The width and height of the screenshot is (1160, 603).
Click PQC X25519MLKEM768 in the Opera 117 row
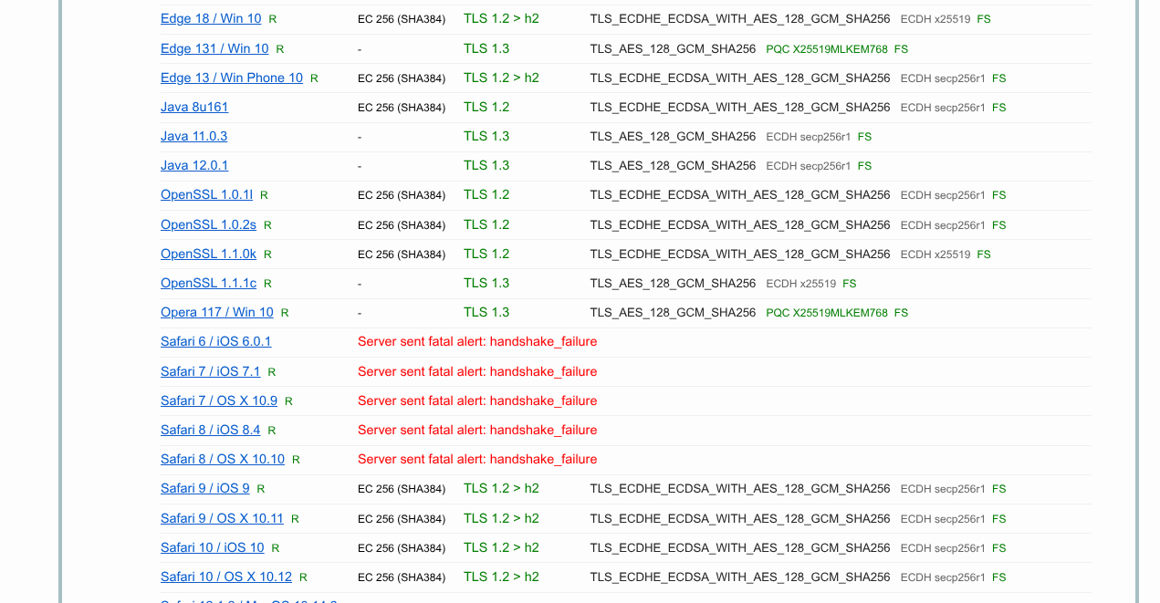[827, 313]
